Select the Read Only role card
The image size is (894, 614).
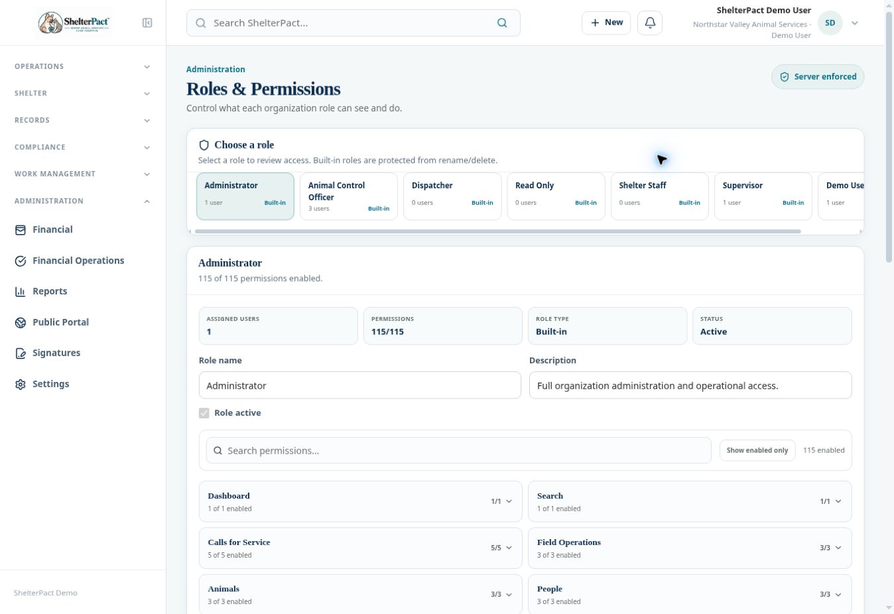556,196
